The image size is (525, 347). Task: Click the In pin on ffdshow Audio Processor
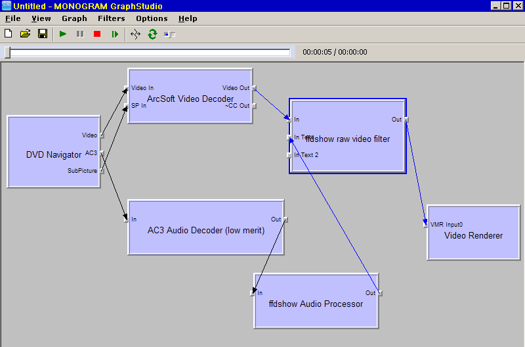tap(252, 293)
